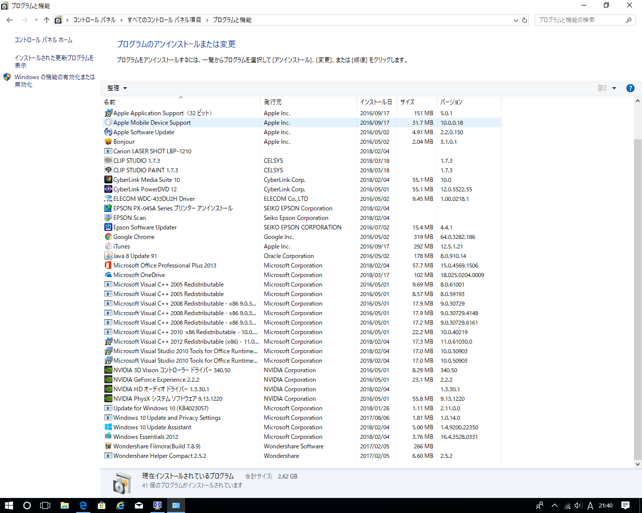Click the Windows Start button

[x=9, y=505]
